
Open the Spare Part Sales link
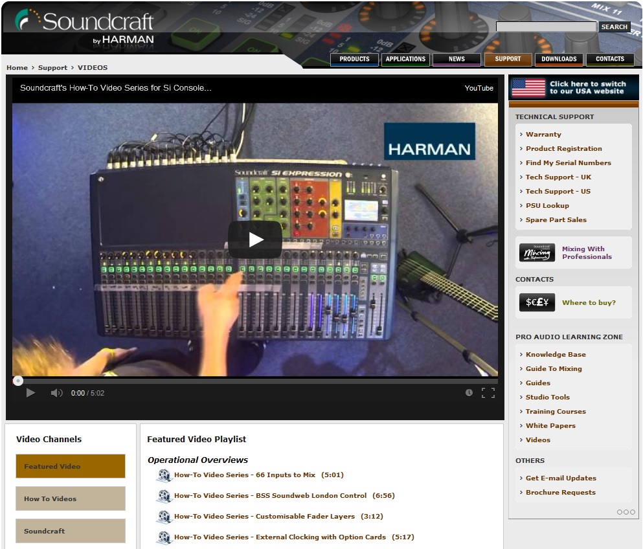tap(556, 219)
